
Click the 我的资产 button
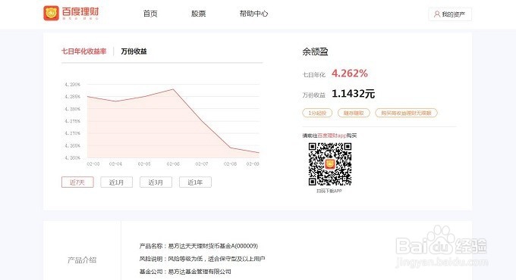click(450, 14)
